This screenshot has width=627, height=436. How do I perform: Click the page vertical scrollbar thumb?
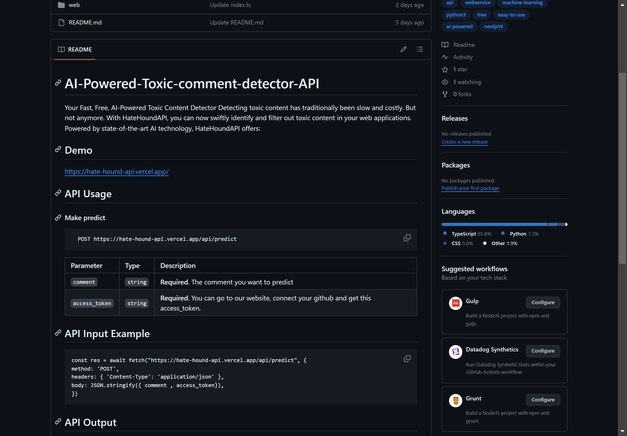coord(622,168)
